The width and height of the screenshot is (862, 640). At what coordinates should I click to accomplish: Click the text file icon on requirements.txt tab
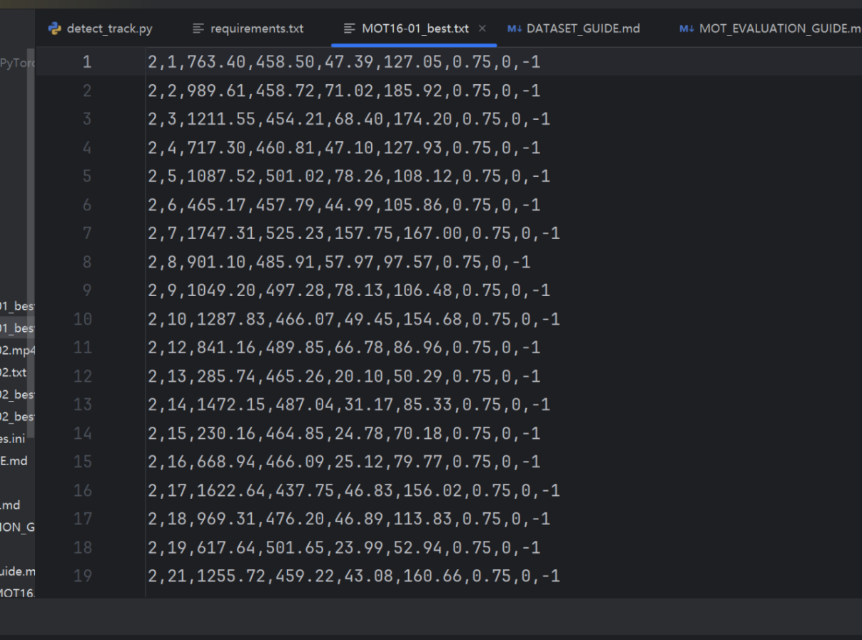tap(198, 29)
